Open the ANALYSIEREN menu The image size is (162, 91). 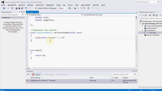tap(86, 5)
